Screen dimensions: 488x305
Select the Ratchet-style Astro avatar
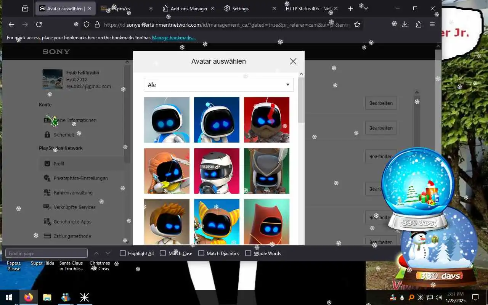tap(217, 222)
